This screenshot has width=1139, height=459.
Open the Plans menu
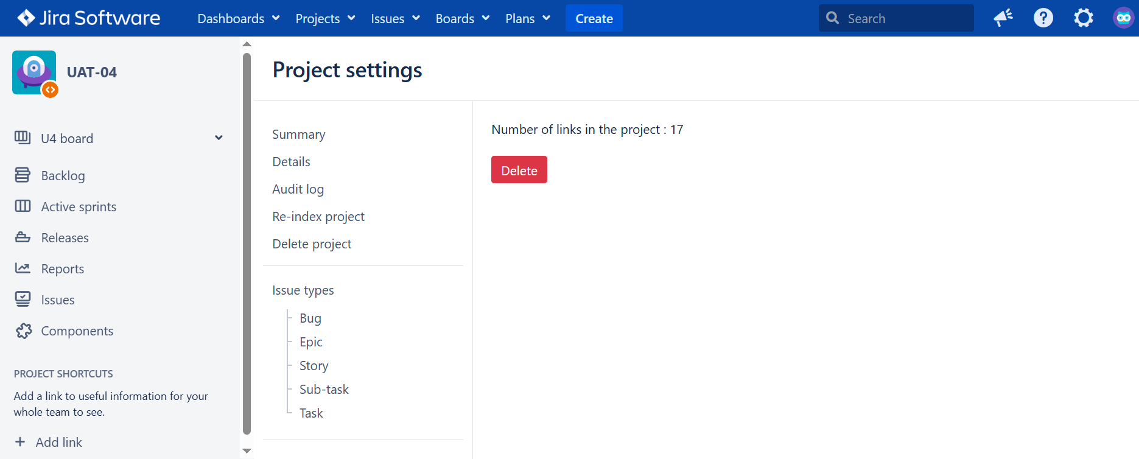coord(527,18)
